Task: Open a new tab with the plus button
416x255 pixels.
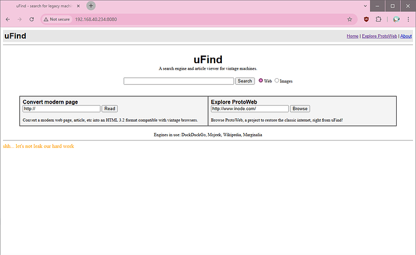Action: [90, 5]
